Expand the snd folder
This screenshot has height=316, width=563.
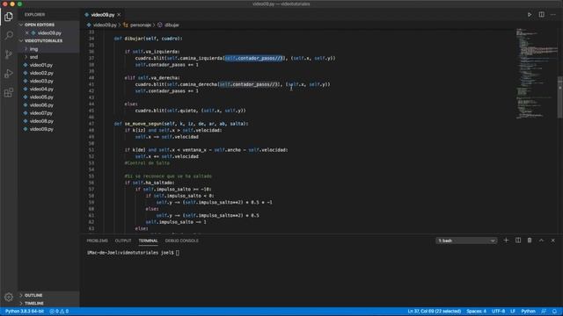point(33,57)
